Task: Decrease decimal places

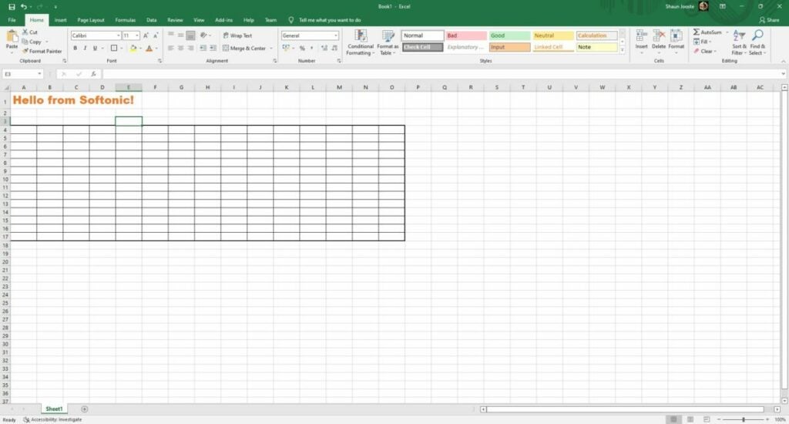Action: [334, 49]
